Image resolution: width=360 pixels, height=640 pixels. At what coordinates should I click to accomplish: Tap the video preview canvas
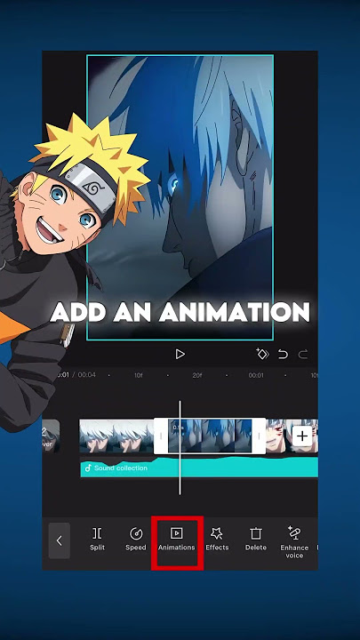[x=180, y=197]
